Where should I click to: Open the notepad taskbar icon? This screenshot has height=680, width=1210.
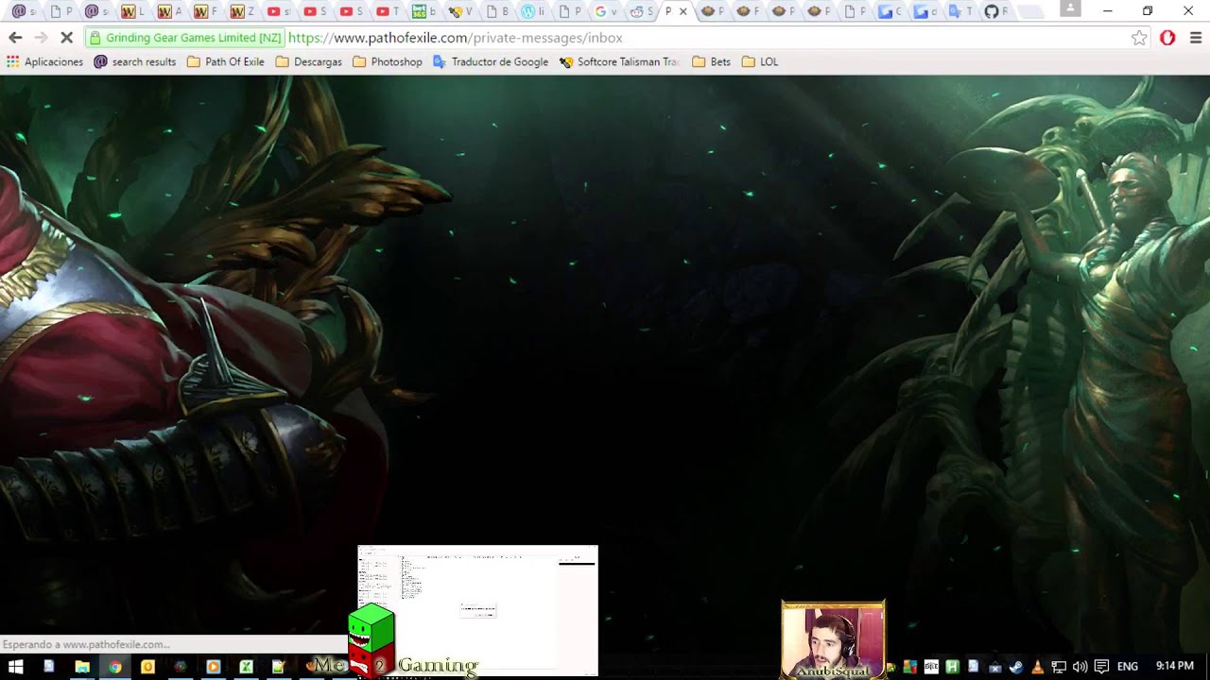pos(278,667)
